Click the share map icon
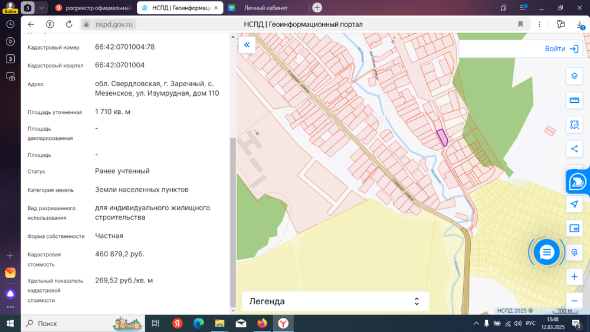The image size is (590, 332). pos(574,148)
